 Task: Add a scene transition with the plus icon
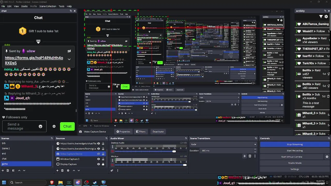[244, 156]
